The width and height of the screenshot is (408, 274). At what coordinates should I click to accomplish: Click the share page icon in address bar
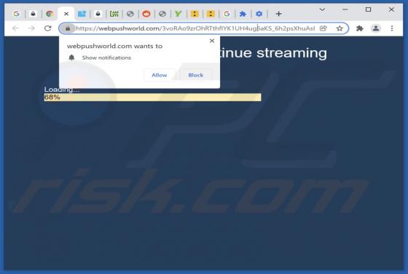(x=323, y=28)
